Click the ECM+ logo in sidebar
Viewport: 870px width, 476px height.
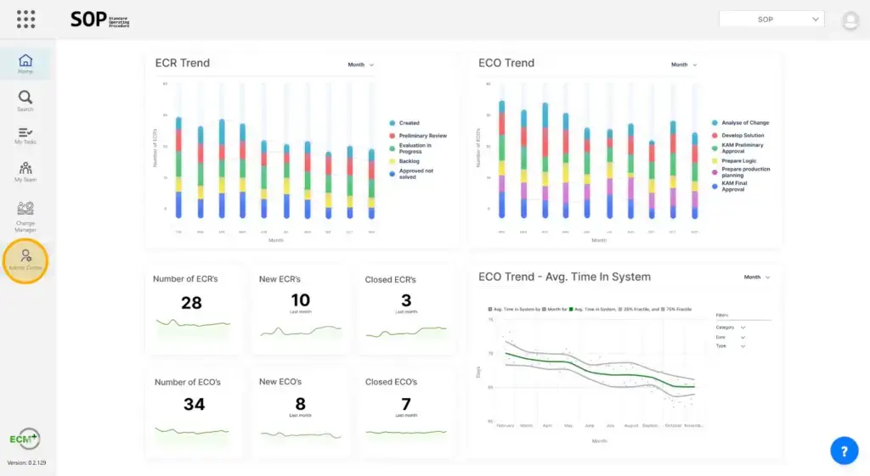tap(24, 439)
